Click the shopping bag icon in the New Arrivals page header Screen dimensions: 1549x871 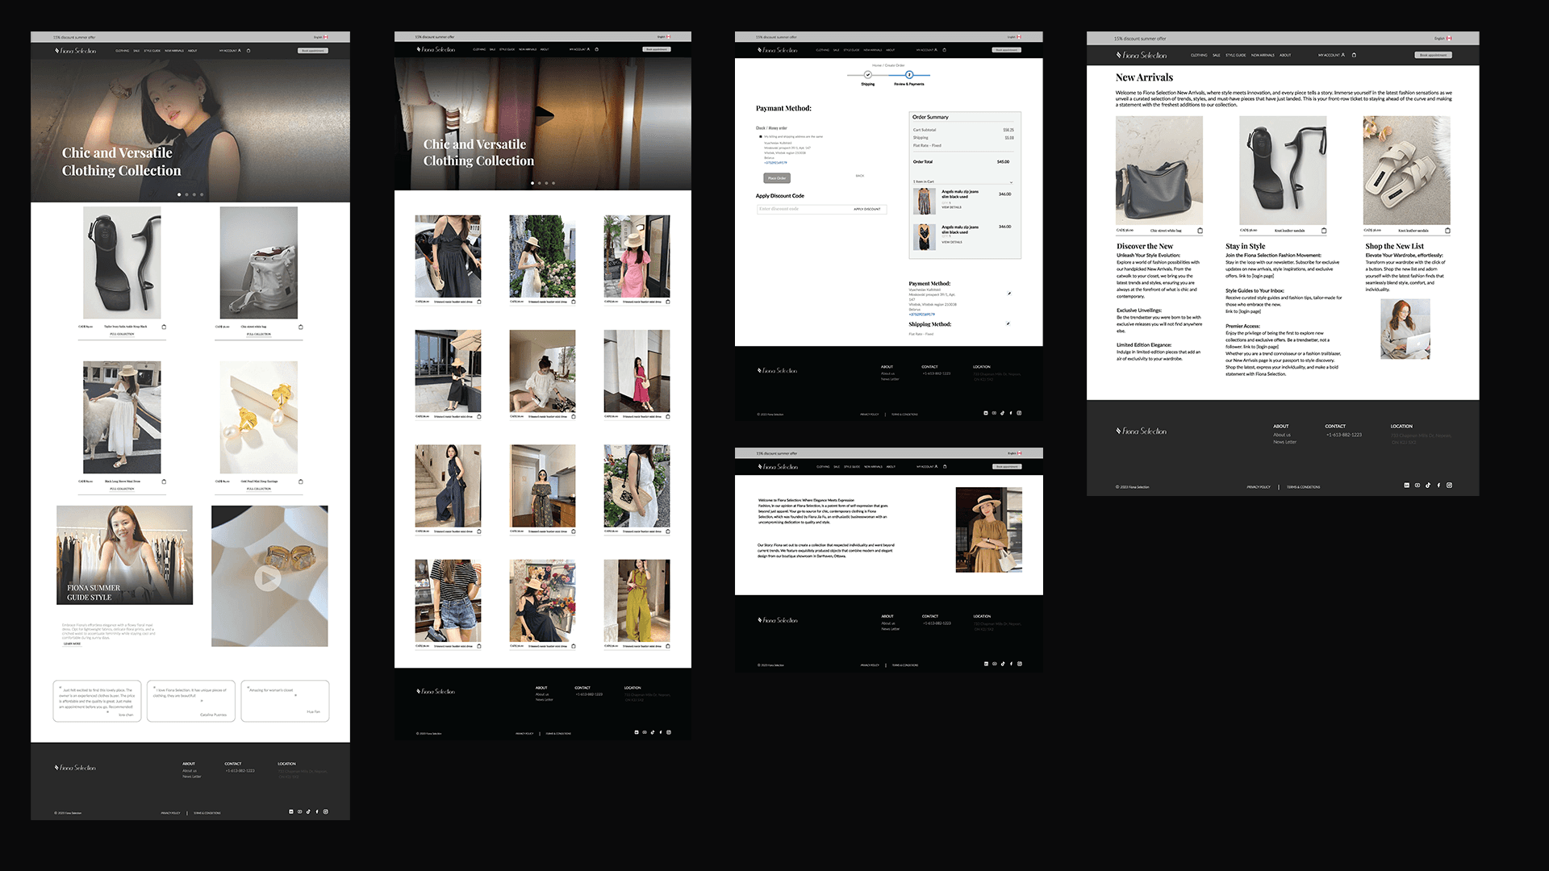pyautogui.click(x=1354, y=55)
